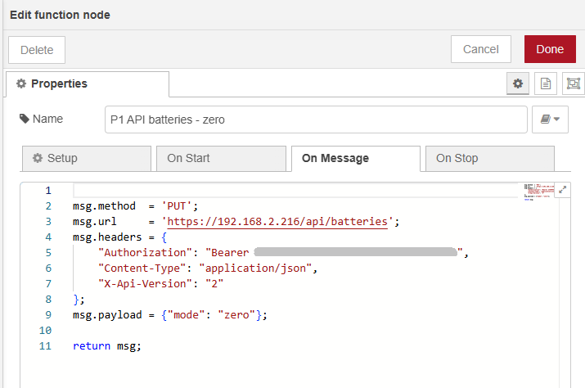This screenshot has height=388, width=585.
Task: Select the Properties tab
Action: (x=88, y=83)
